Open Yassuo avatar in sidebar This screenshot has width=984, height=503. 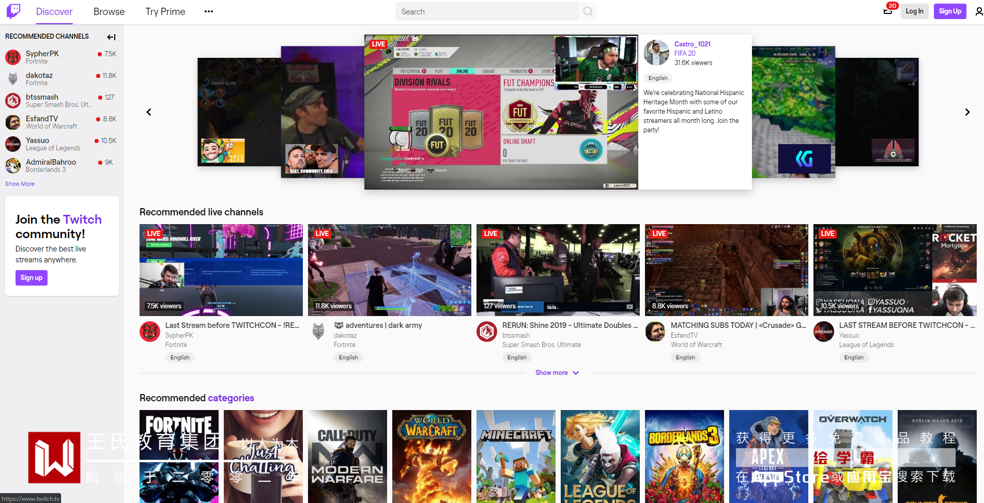13,144
